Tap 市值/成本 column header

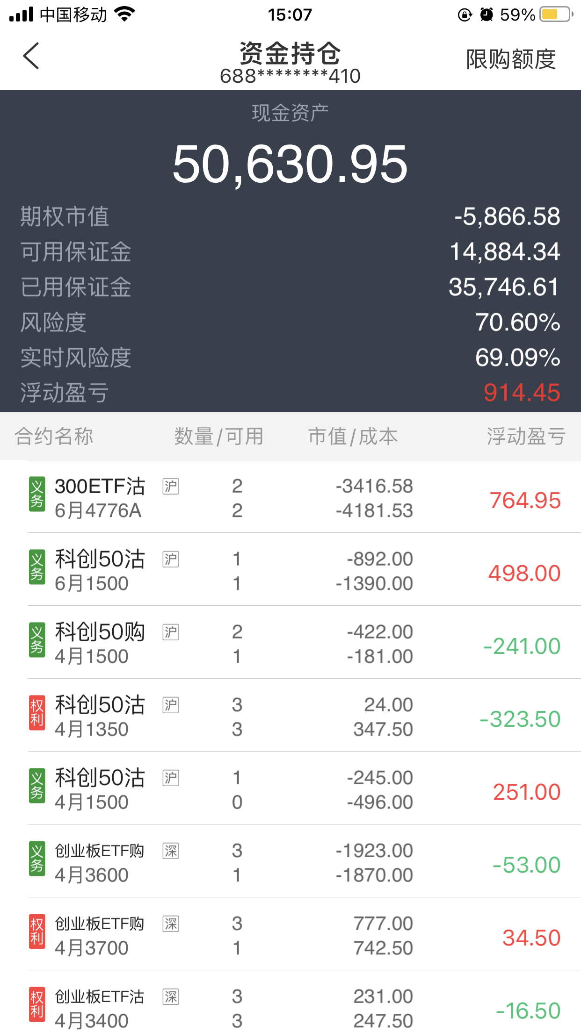point(353,436)
